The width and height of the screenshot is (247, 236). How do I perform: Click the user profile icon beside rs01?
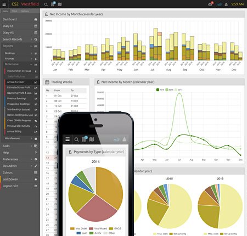point(226,4)
